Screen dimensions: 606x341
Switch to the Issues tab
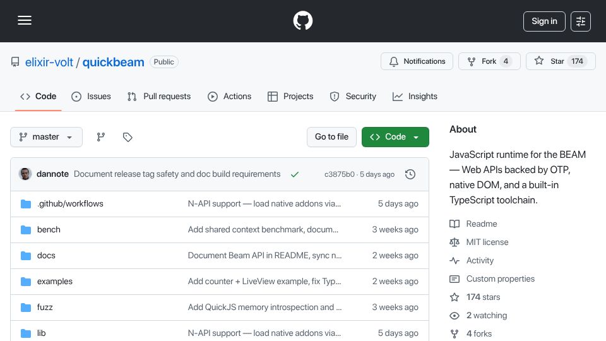pyautogui.click(x=91, y=96)
